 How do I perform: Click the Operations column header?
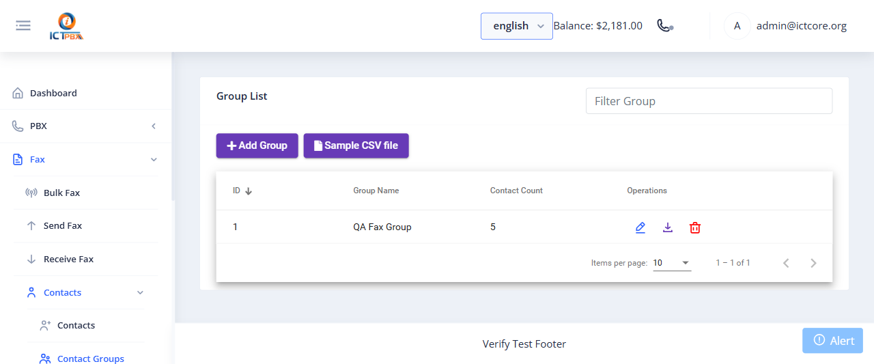pyautogui.click(x=647, y=191)
